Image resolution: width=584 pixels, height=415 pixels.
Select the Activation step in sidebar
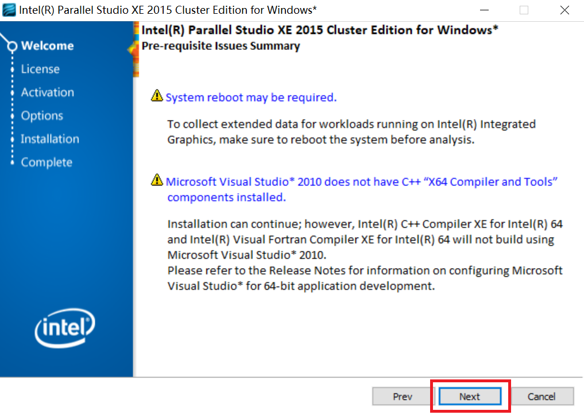pyautogui.click(x=48, y=92)
